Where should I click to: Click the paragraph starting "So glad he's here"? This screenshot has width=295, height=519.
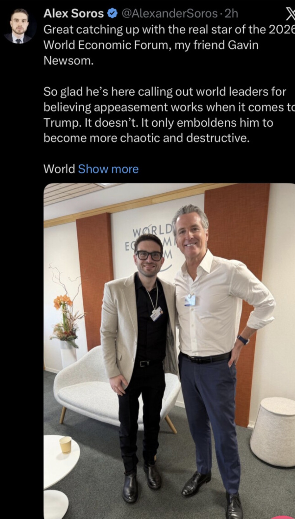(169, 115)
